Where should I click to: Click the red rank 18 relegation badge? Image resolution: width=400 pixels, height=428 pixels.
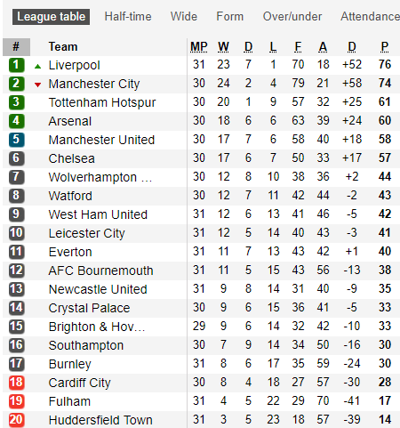tap(16, 383)
